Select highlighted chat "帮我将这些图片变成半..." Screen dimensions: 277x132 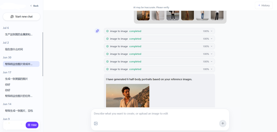[21, 64]
